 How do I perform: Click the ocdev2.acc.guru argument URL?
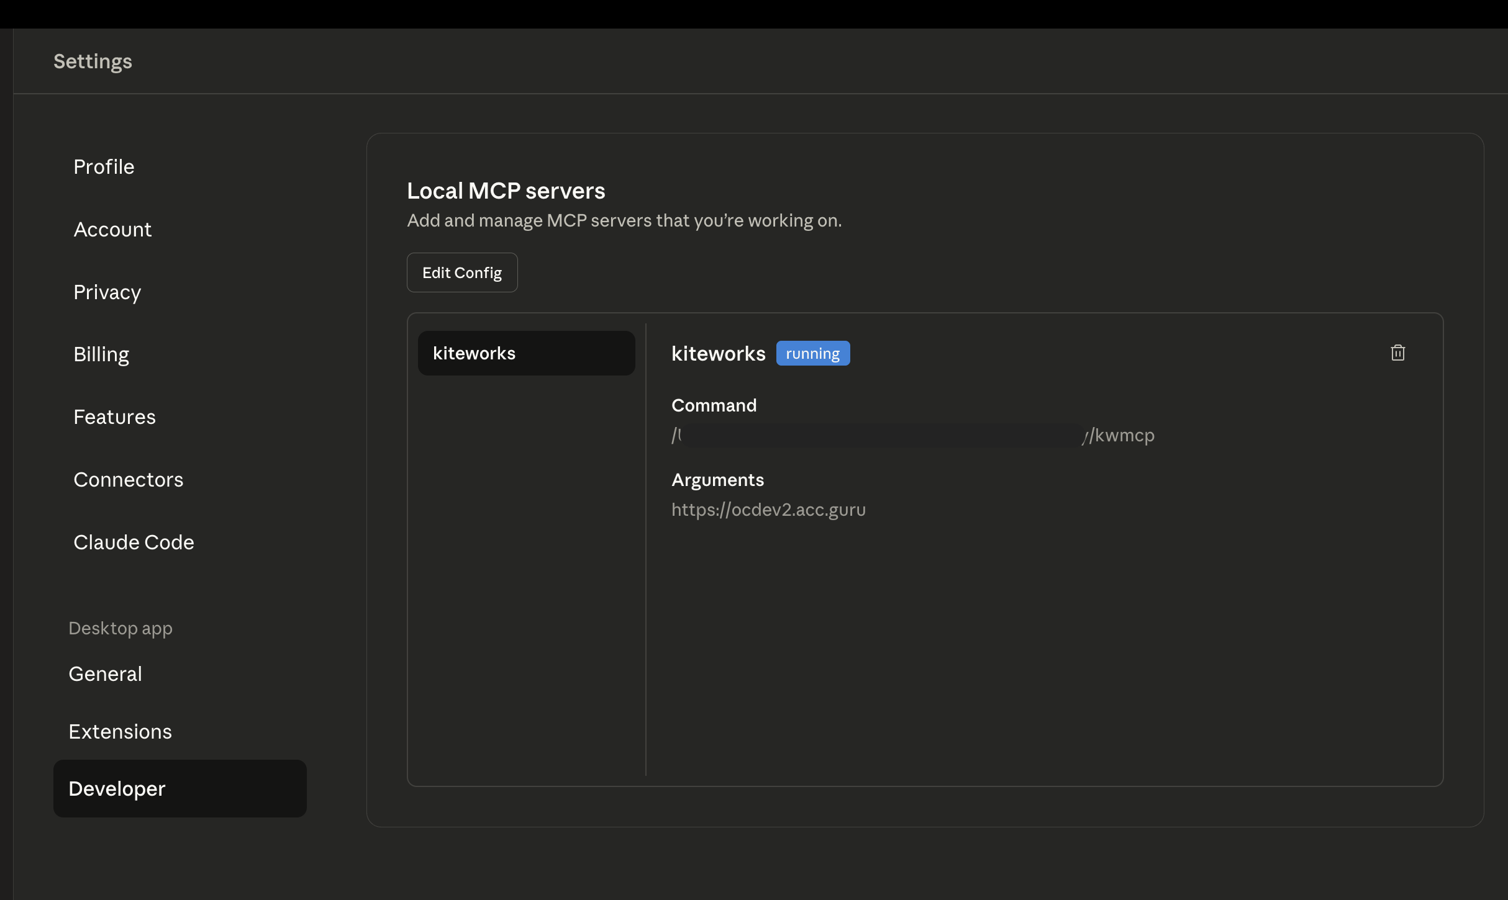[768, 510]
